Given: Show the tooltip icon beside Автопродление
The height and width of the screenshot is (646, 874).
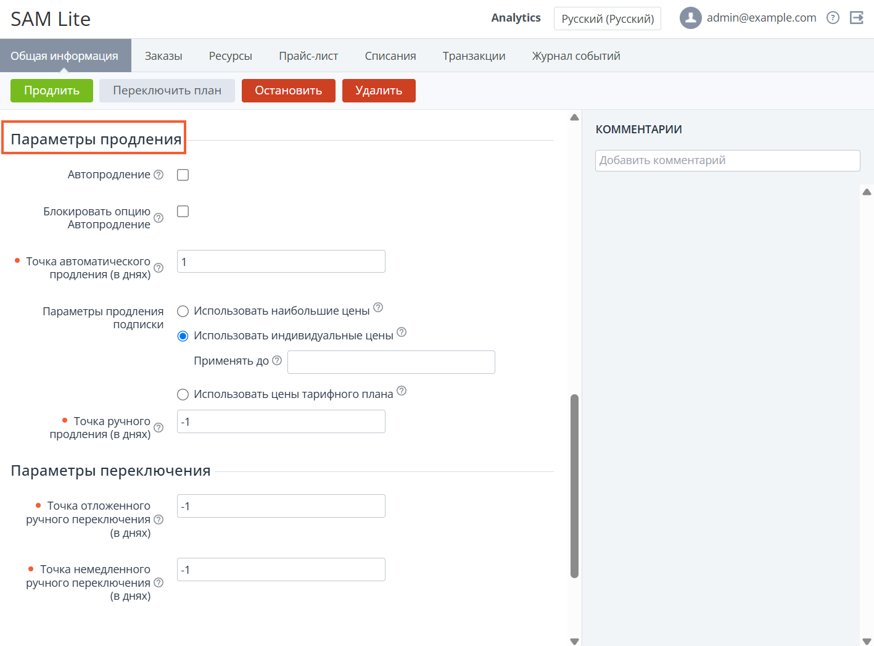Looking at the screenshot, I should point(159,175).
